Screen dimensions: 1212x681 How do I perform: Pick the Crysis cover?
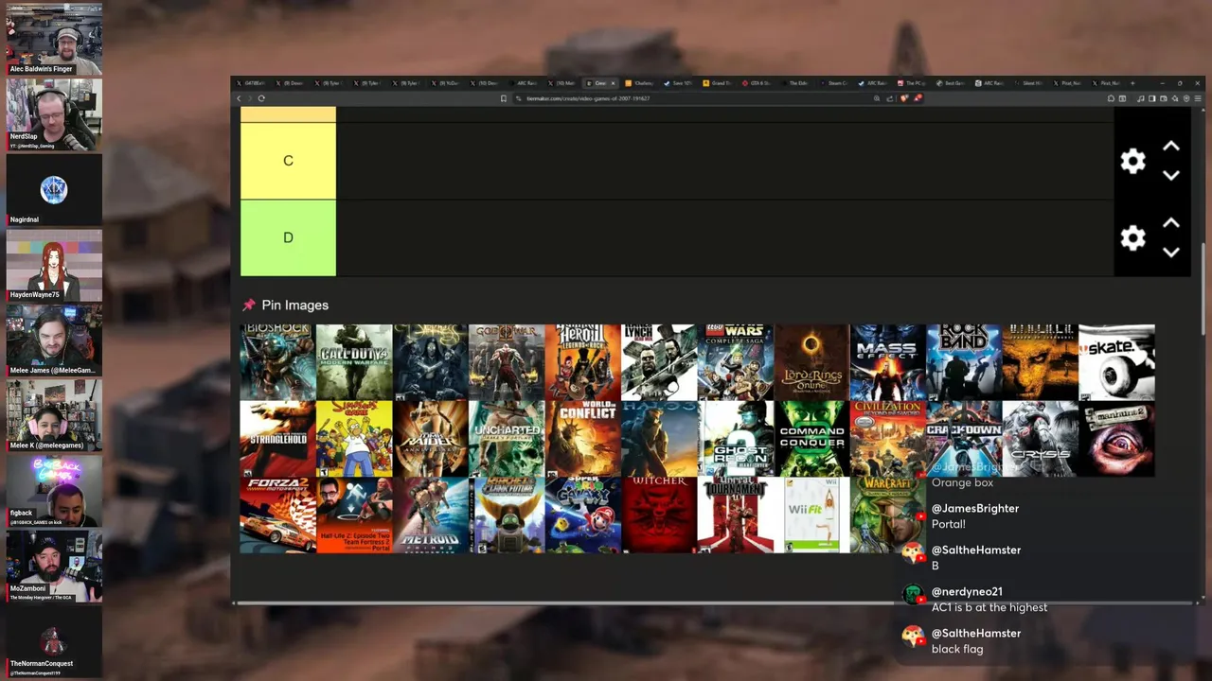tap(1040, 439)
